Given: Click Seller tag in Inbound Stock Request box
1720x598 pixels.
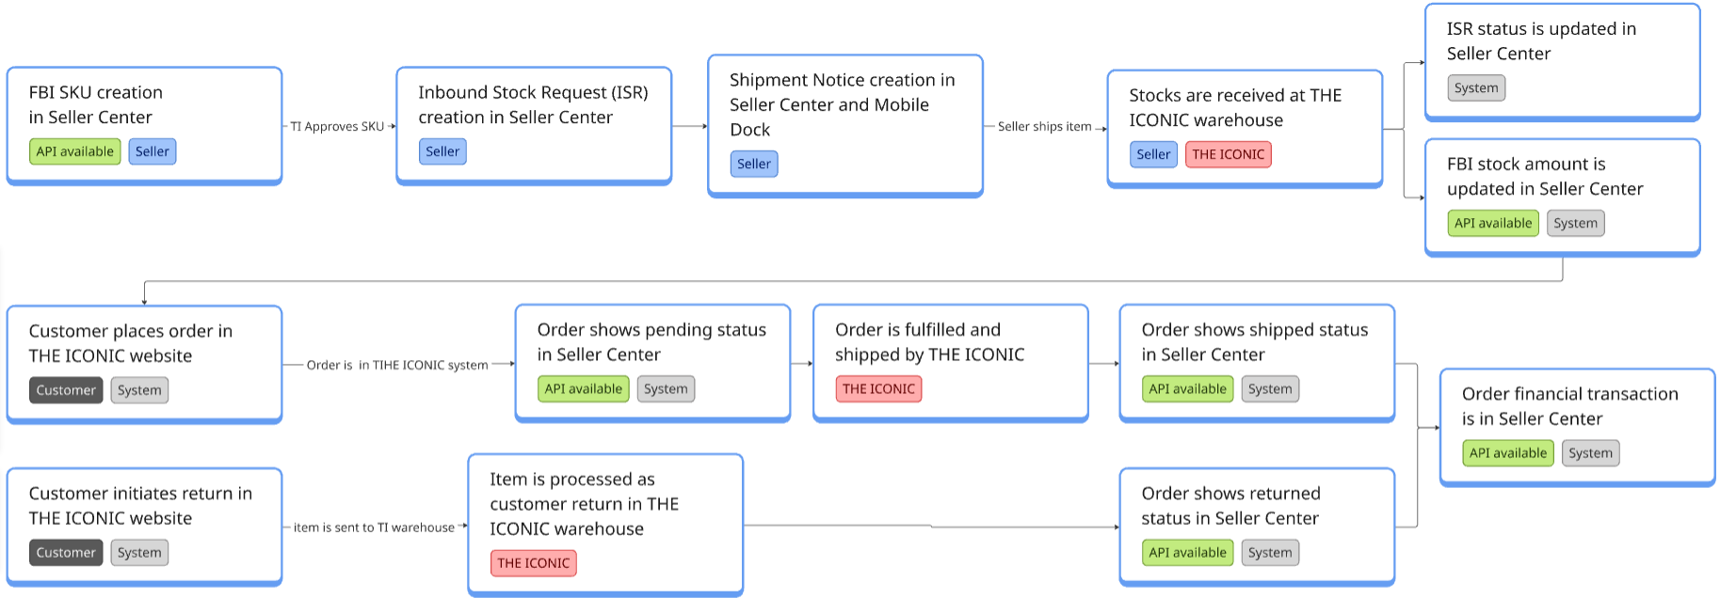Looking at the screenshot, I should (x=442, y=151).
